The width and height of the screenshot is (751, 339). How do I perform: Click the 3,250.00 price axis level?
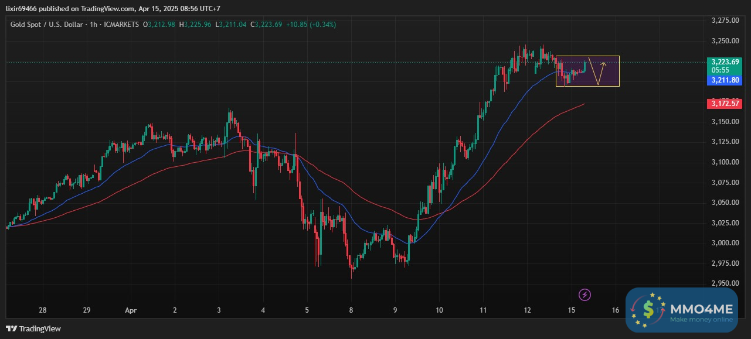click(724, 41)
